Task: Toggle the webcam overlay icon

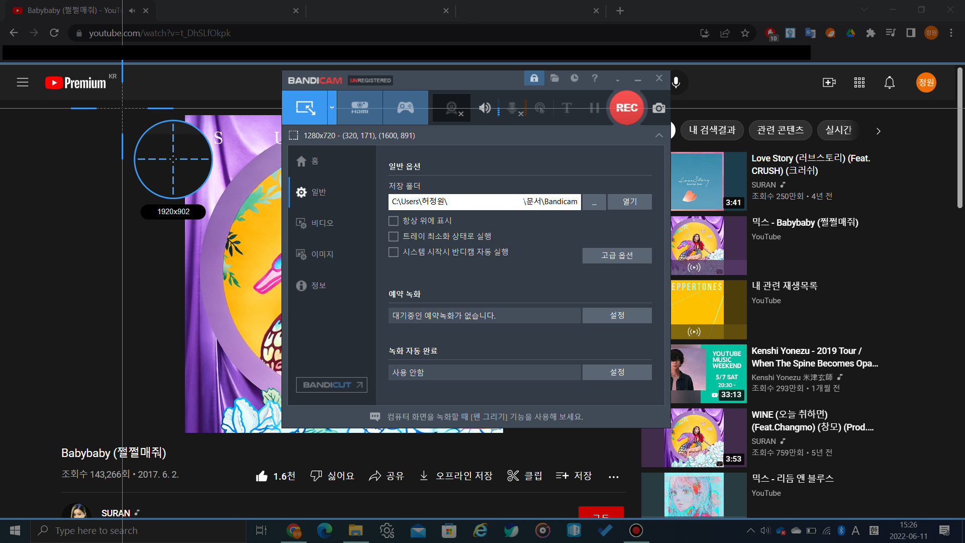Action: click(x=452, y=108)
